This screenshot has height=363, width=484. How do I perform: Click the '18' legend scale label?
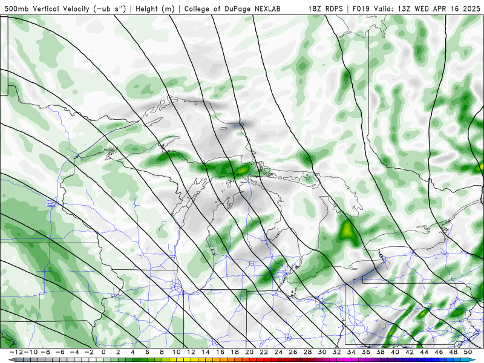235,352
